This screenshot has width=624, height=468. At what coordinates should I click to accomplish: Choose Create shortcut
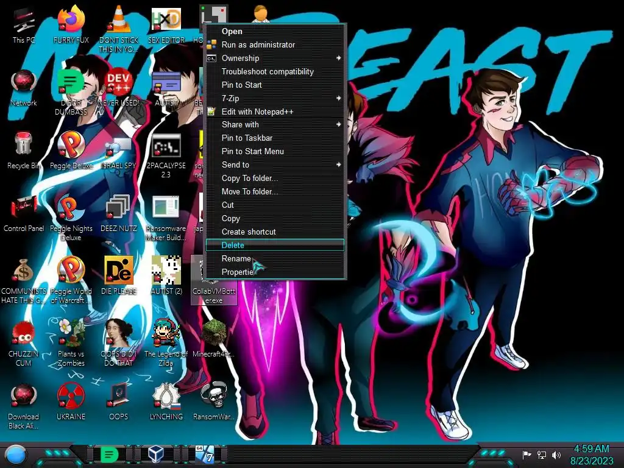(275, 232)
